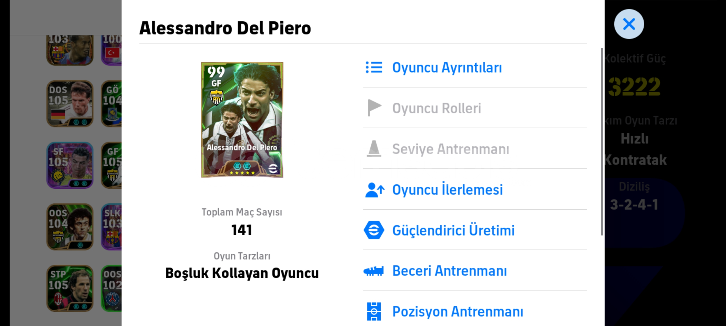Choose the STP 105 player card
Screen dimensions: 726x326
coord(70,288)
